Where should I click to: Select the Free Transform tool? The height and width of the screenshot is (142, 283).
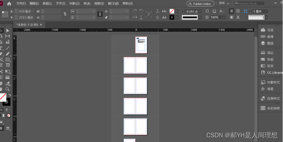(x=8, y=71)
